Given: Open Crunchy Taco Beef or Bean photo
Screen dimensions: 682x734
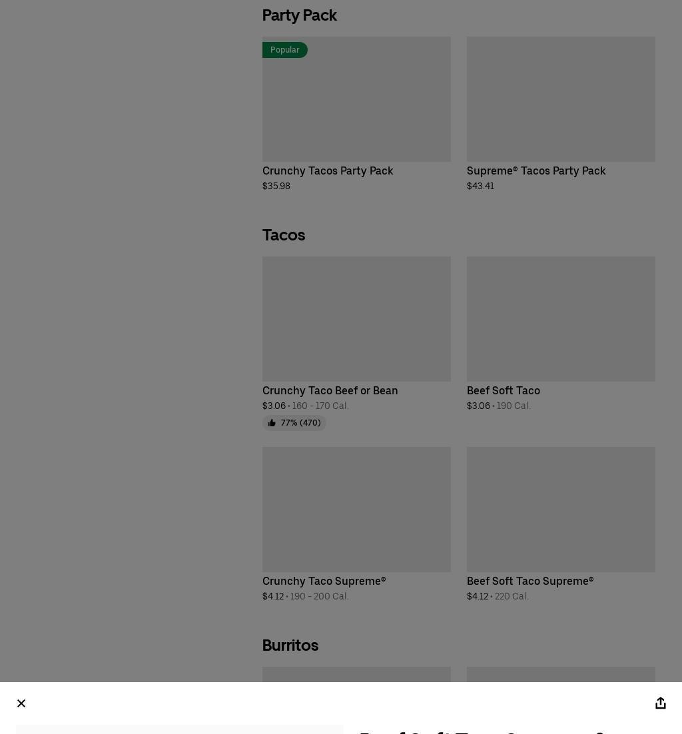Looking at the screenshot, I should [x=356, y=319].
